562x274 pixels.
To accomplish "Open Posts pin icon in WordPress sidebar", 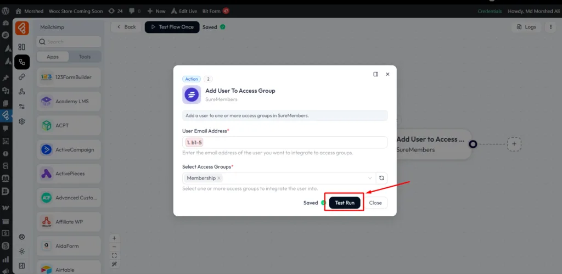I will coord(5,78).
